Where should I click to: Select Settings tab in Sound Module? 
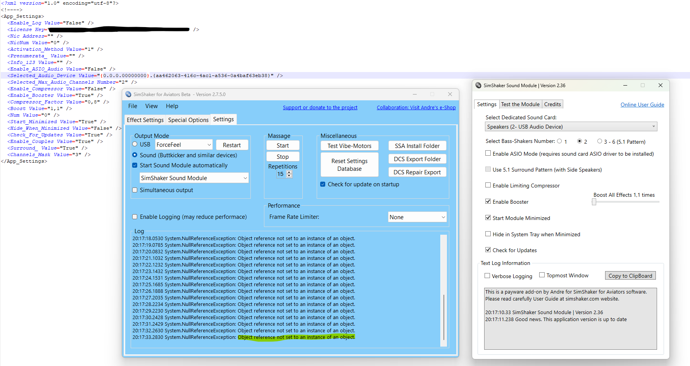tap(486, 104)
